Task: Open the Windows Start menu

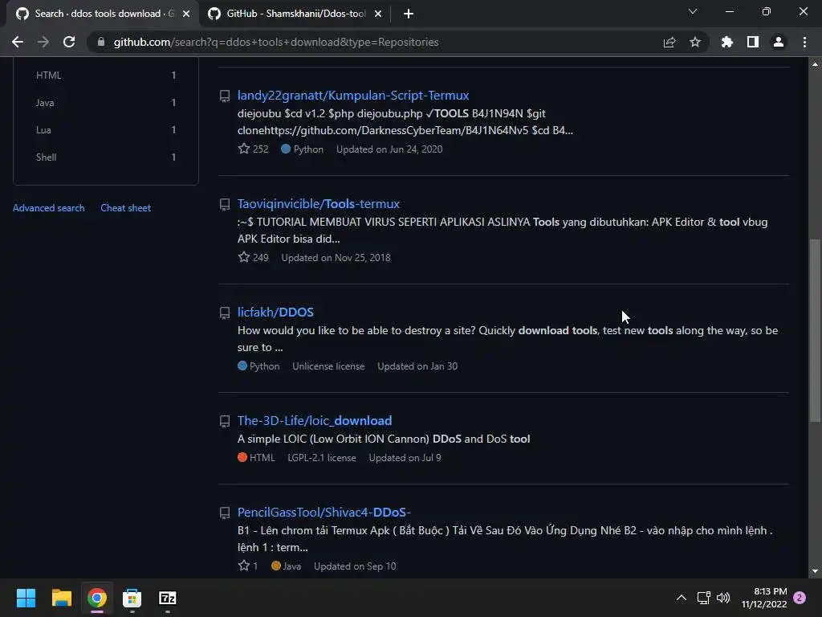Action: point(26,598)
